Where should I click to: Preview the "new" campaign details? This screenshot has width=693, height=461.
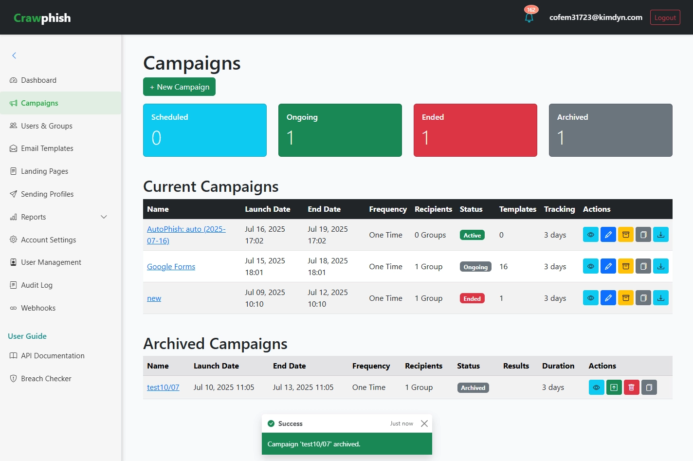click(590, 297)
